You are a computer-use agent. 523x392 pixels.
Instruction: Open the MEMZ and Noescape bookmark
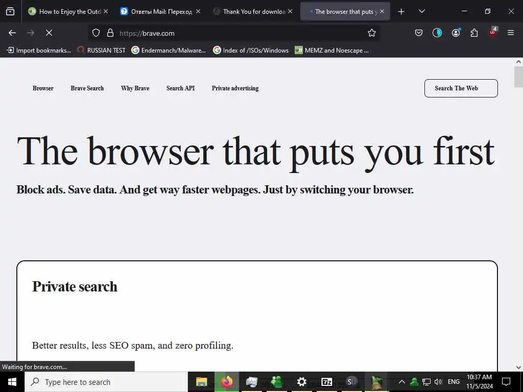point(332,51)
